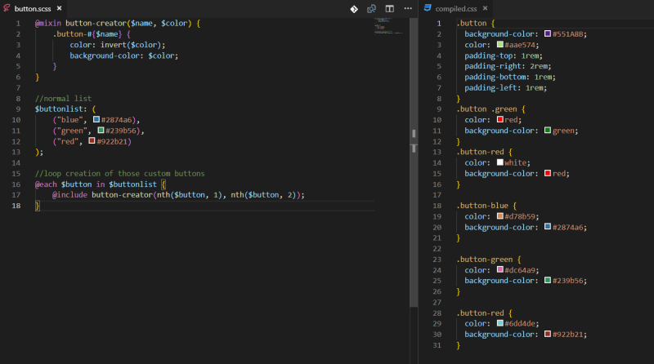Screen dimensions: 654x364
Task: Open color picker for #922b21 in button.scss
Action: pyautogui.click(x=92, y=141)
